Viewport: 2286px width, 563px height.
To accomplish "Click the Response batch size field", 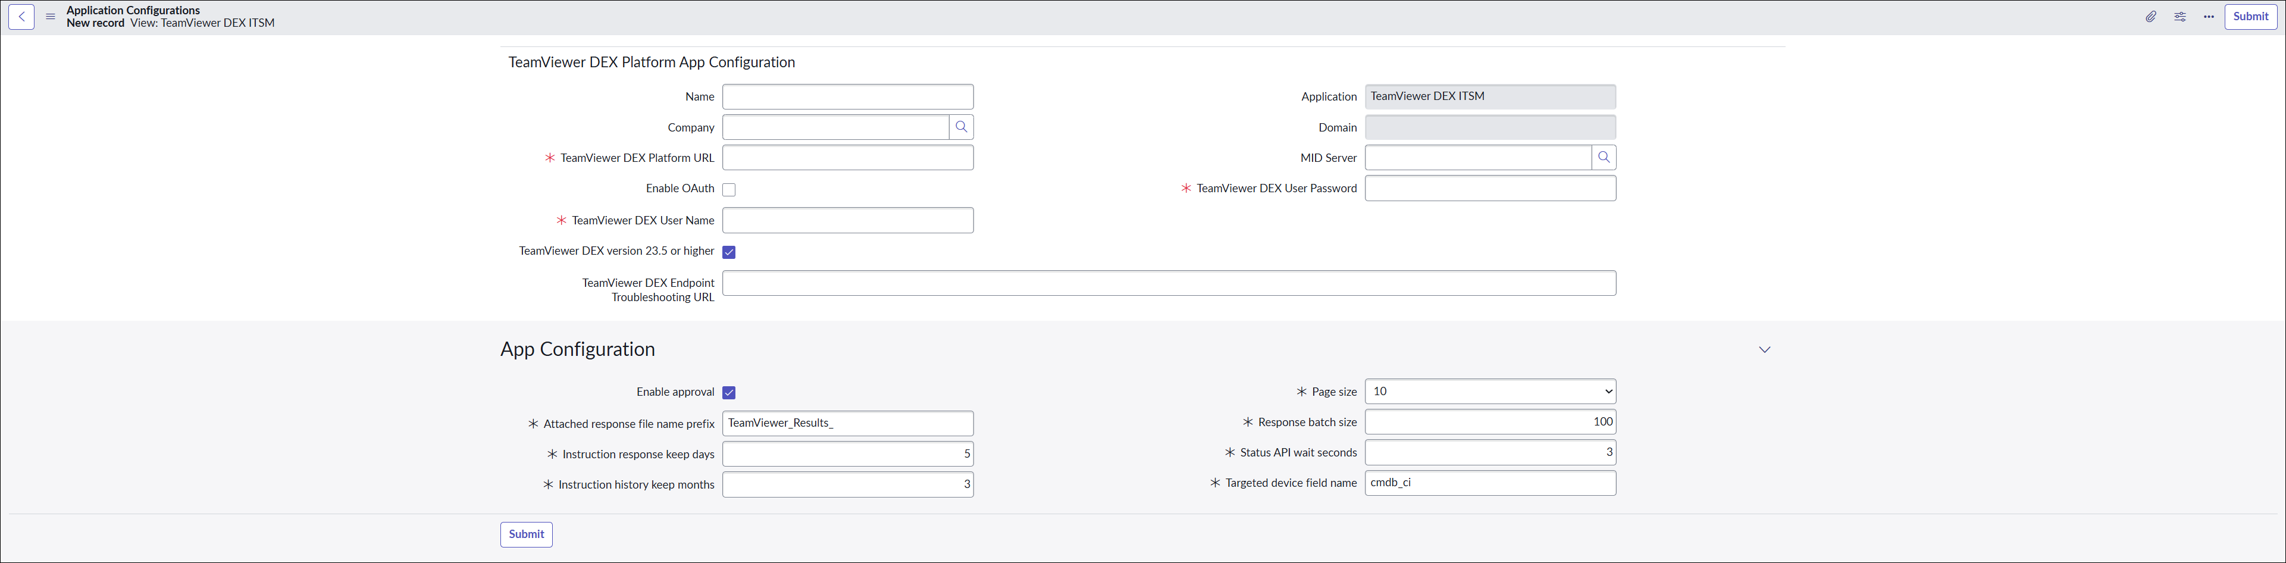I will point(1490,422).
